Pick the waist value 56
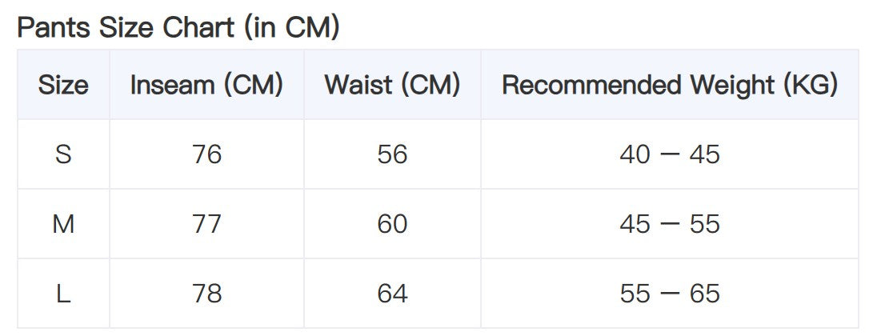Viewport: 893px width, 336px height. point(392,154)
